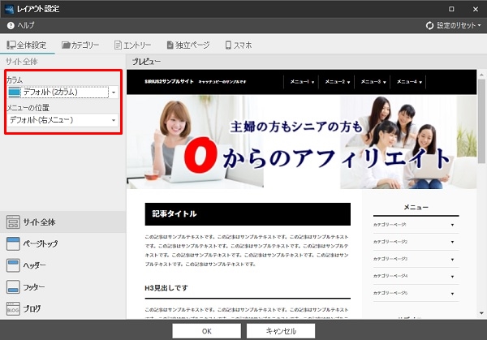Viewport: 487px width, 340px height.
Task: Expand the 設定のリセット dropdown arrow
Action: click(479, 25)
